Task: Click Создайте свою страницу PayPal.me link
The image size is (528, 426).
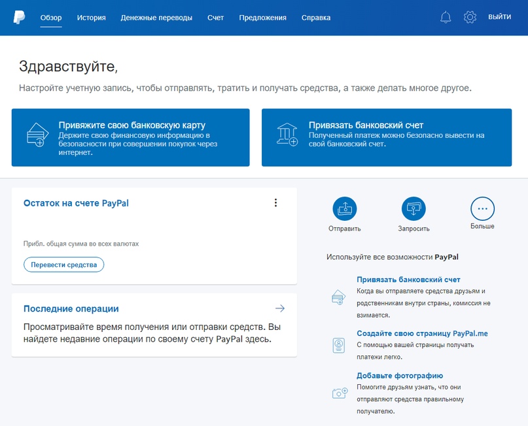Action: click(422, 333)
